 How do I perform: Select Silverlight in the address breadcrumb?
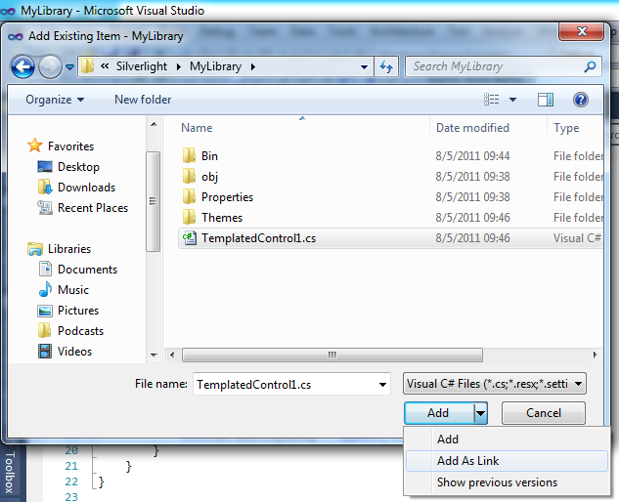coord(142,66)
